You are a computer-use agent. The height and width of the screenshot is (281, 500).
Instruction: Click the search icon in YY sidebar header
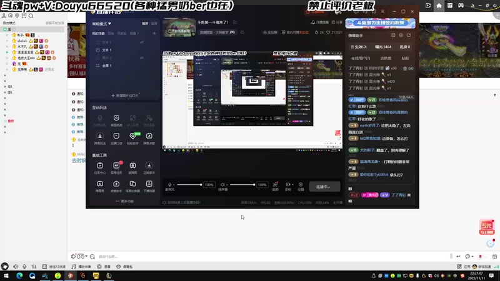point(31,16)
